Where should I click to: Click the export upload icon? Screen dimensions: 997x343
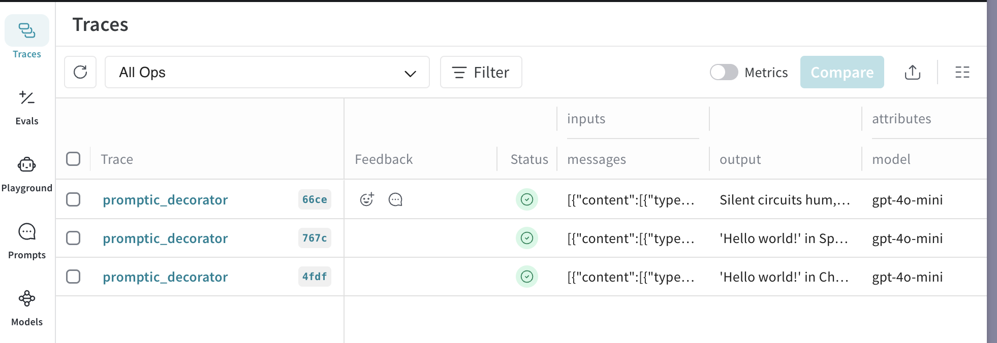click(912, 73)
